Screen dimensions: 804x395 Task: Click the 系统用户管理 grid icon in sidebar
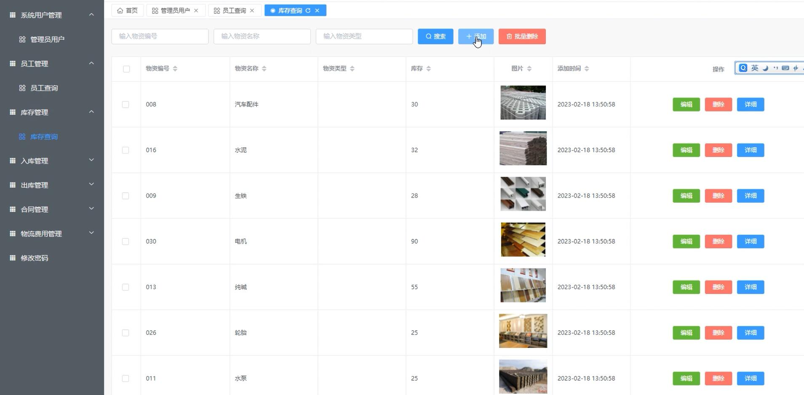tap(13, 15)
